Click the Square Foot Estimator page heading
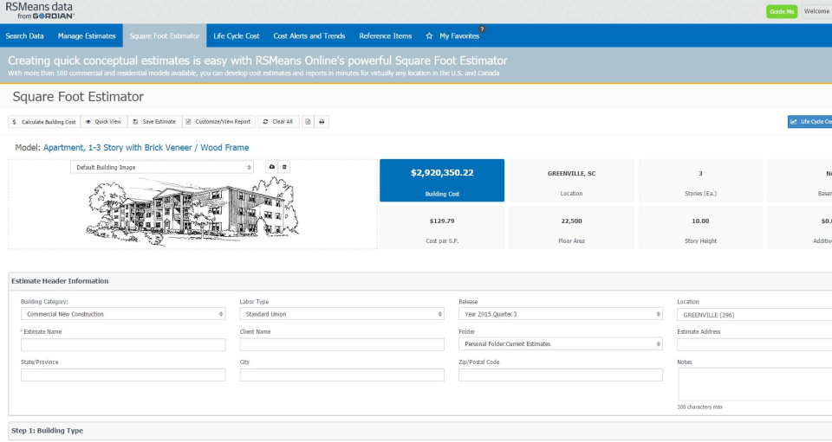This screenshot has height=442, width=832. pos(78,97)
